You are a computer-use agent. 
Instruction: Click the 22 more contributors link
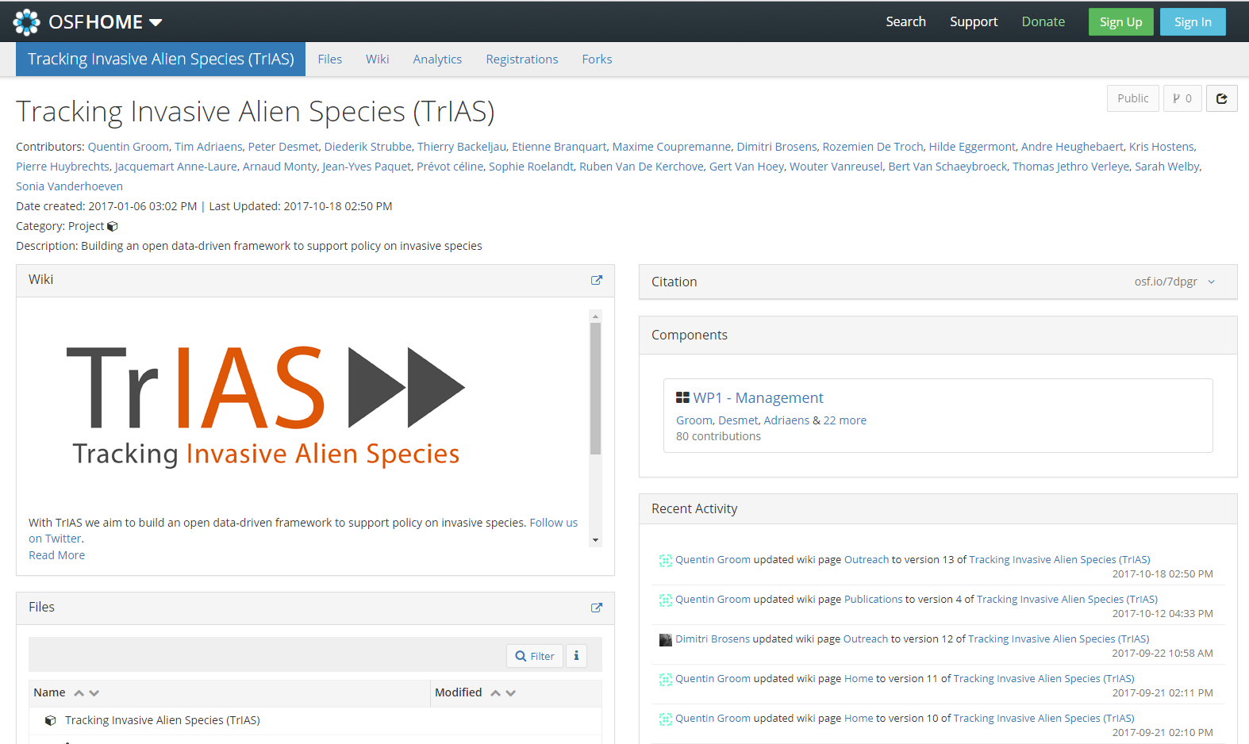[845, 420]
